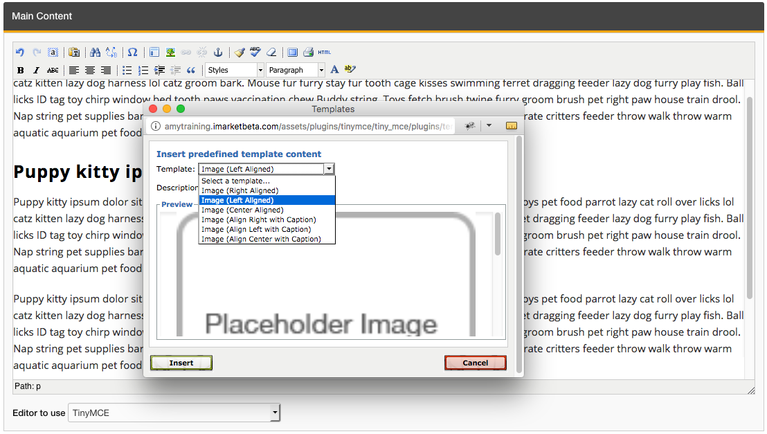
Task: Click the Cancel button
Action: coord(475,363)
